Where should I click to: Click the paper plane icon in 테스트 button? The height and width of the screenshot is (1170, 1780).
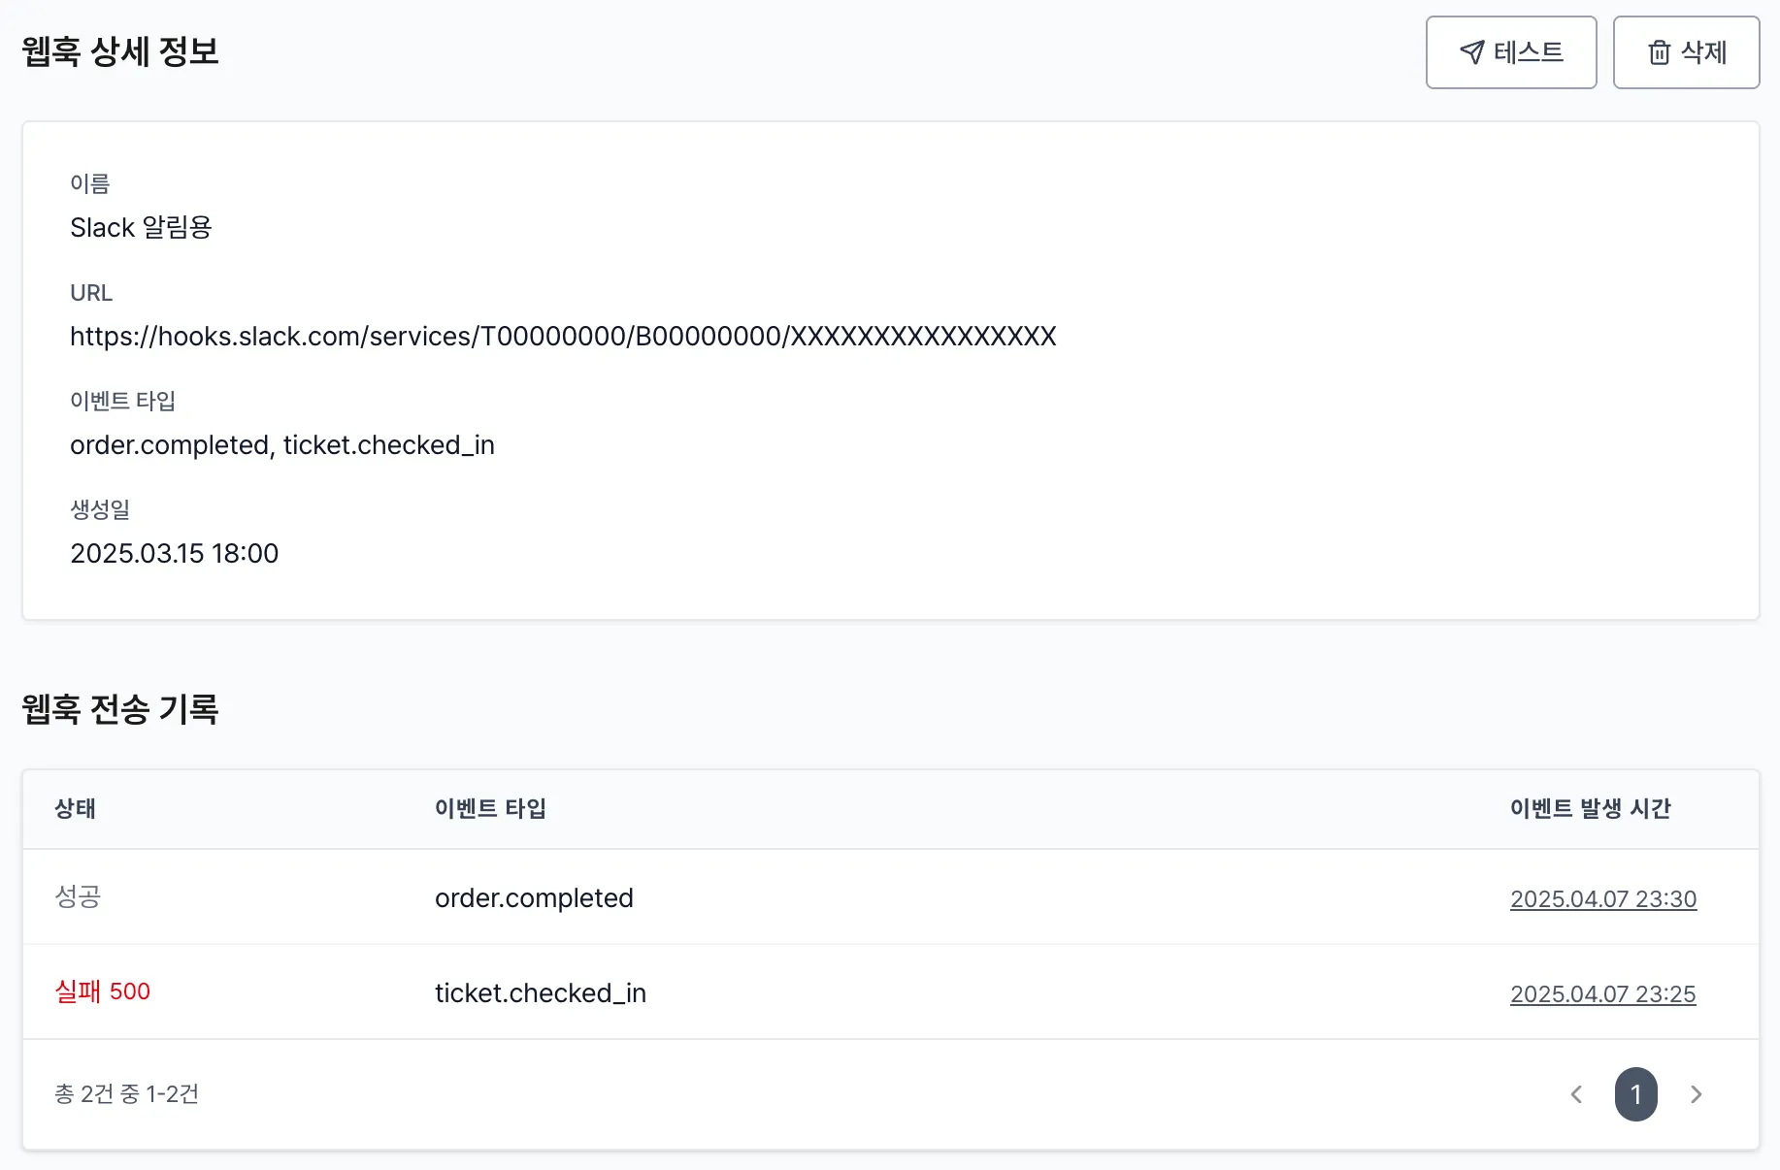click(x=1471, y=52)
